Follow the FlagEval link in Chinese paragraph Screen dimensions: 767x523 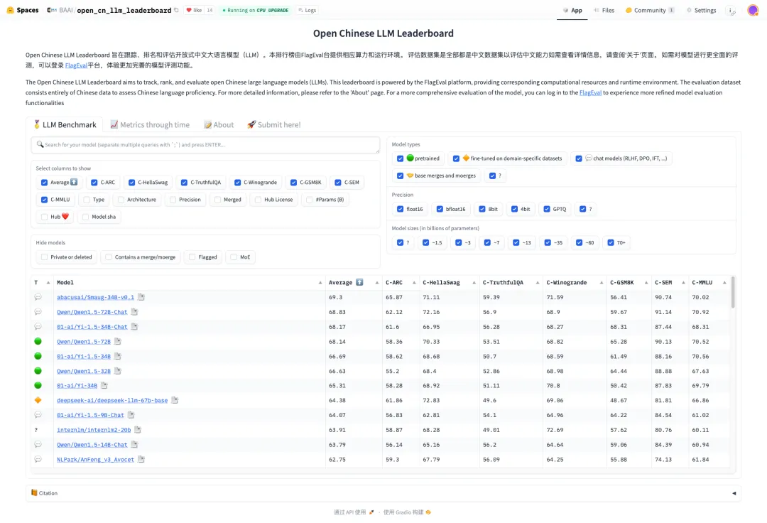tap(76, 65)
